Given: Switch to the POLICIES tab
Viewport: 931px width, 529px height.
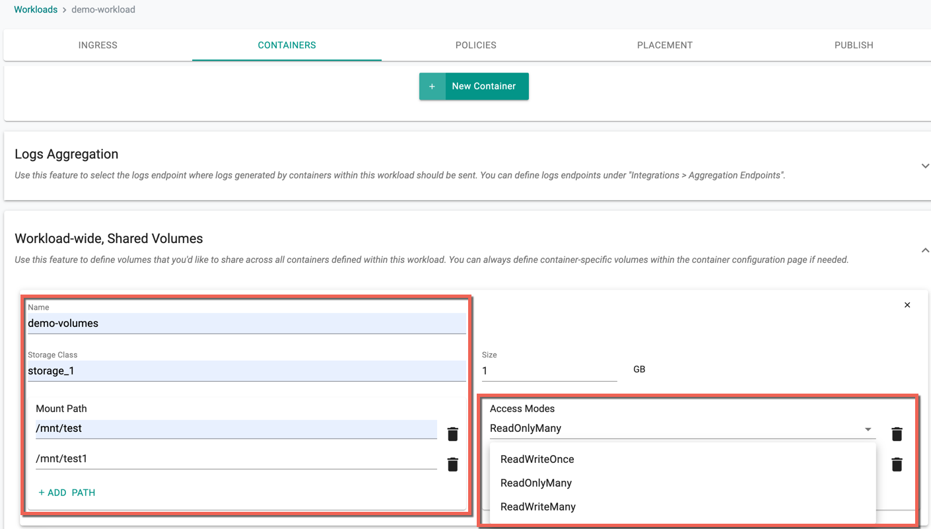Looking at the screenshot, I should pyautogui.click(x=476, y=45).
